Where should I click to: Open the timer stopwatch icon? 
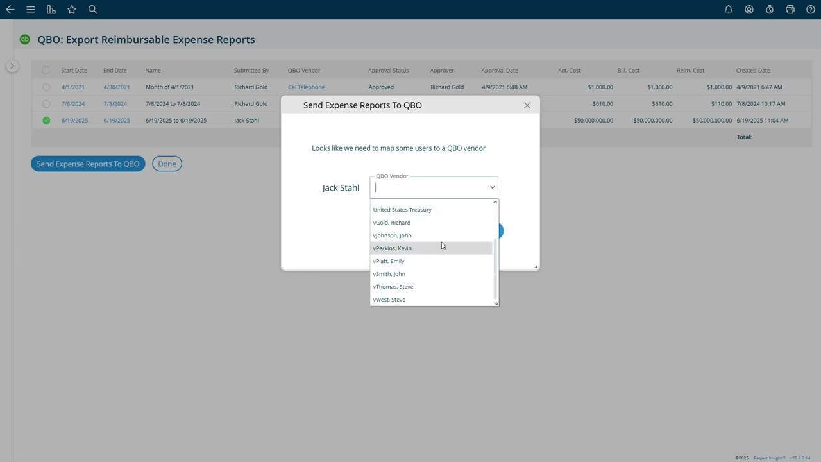pos(770,10)
